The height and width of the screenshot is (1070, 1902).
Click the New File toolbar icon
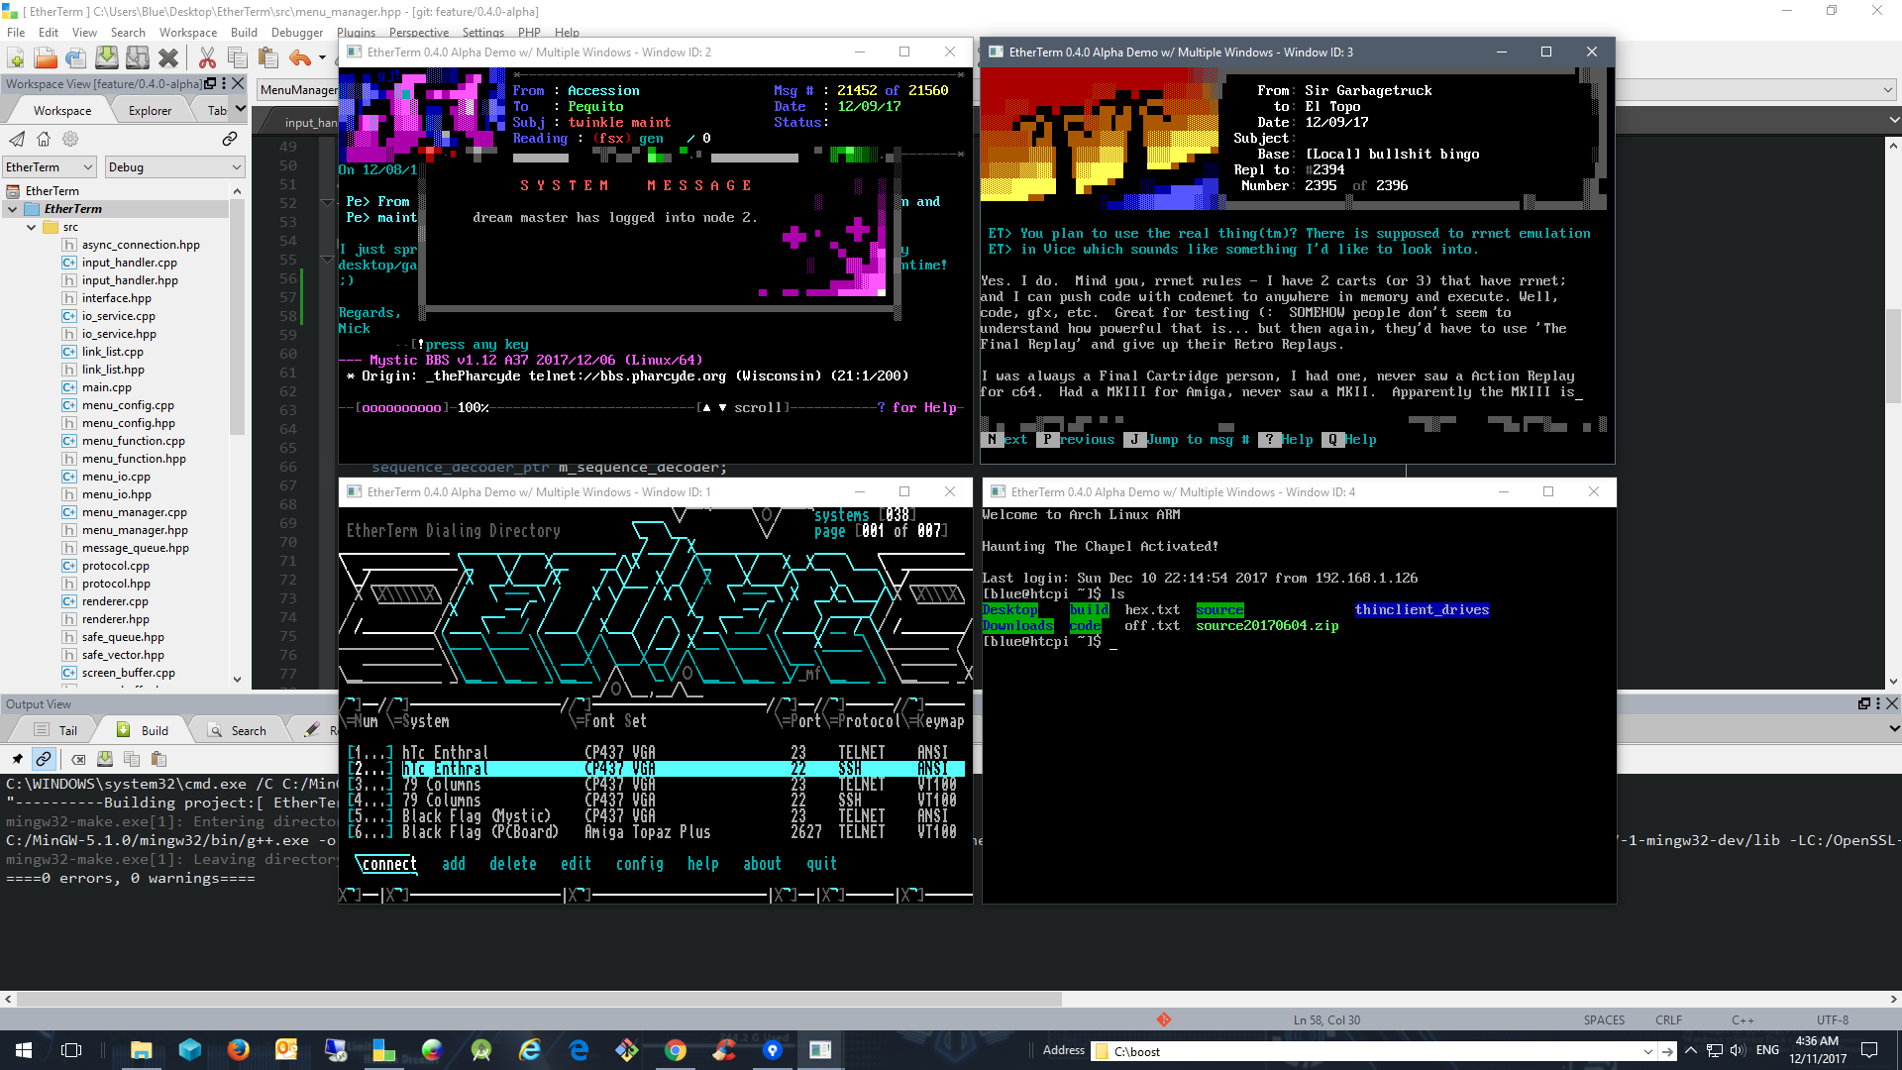tap(16, 58)
